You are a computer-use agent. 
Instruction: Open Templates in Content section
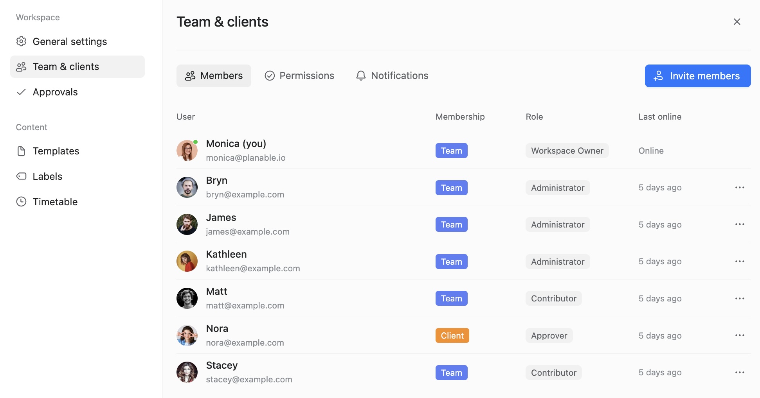(77, 151)
